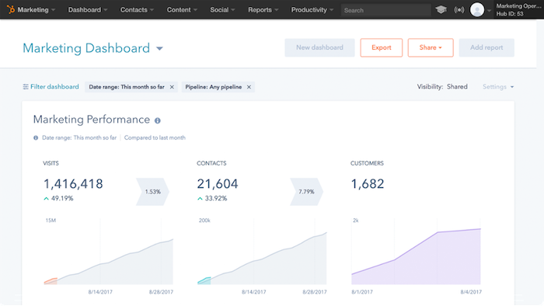Click the Visits count 1,416,418
This screenshot has width=544, height=306.
73,183
